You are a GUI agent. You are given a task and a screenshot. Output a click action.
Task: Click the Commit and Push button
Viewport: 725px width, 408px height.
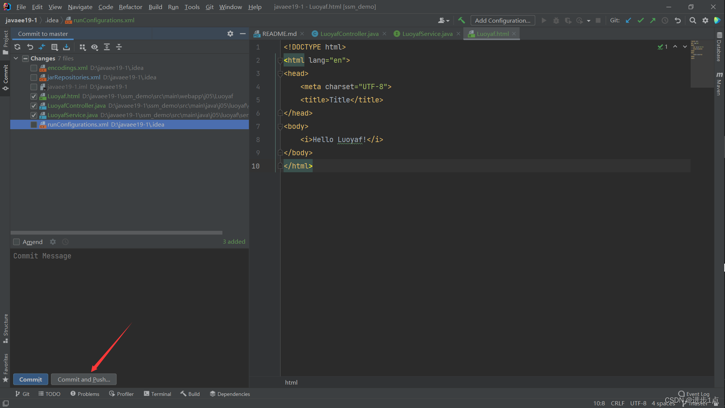(84, 379)
